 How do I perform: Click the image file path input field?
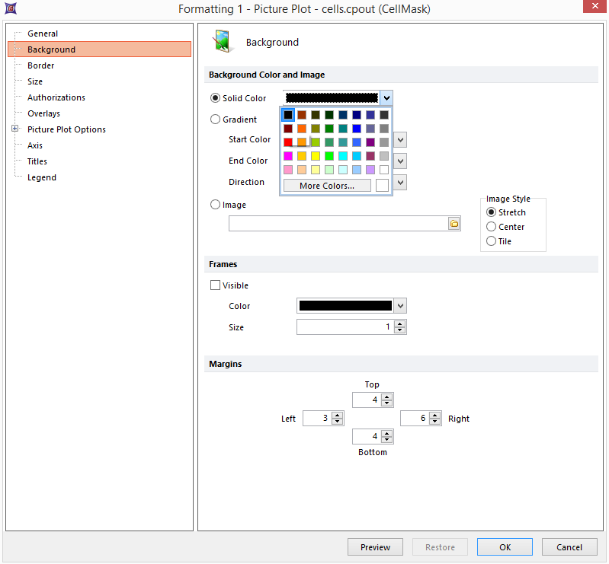click(x=338, y=224)
